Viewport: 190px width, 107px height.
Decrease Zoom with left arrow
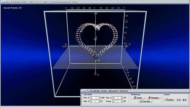pyautogui.click(x=114, y=101)
